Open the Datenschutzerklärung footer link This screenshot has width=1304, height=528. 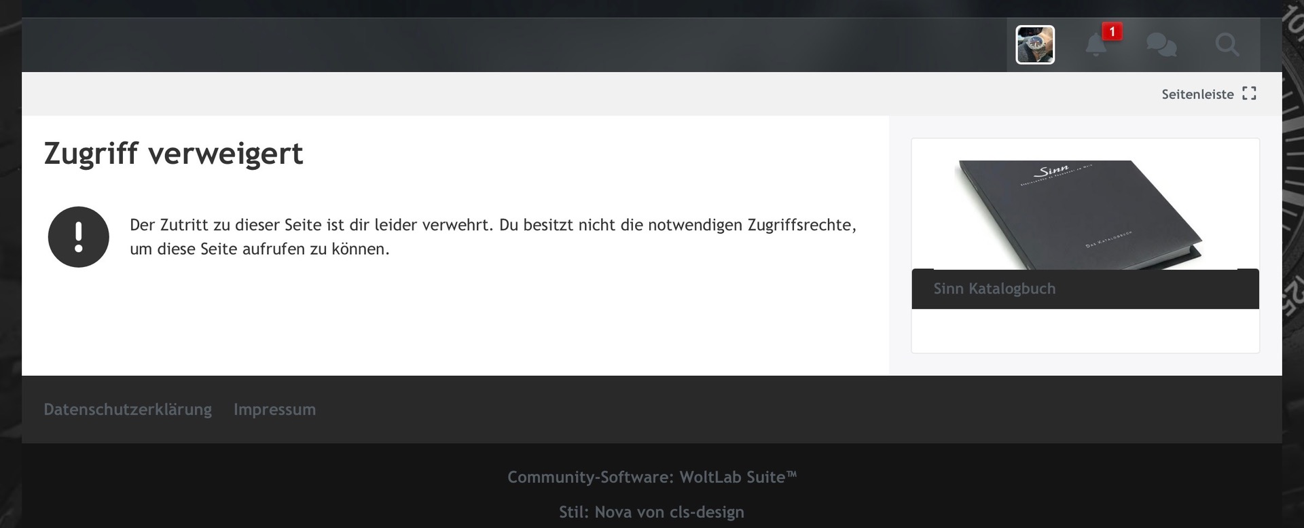(x=128, y=410)
